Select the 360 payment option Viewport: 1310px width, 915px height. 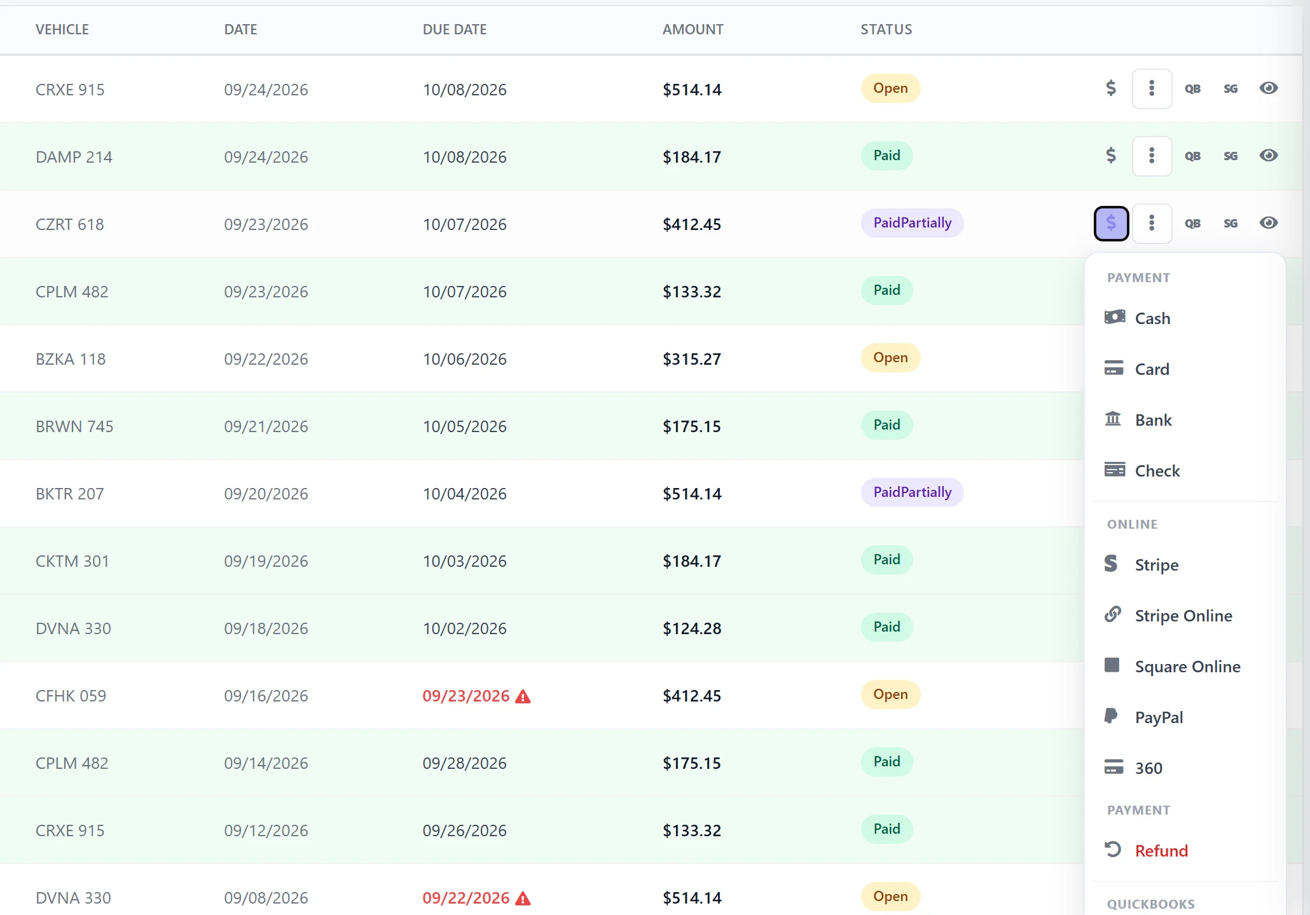pos(1185,768)
